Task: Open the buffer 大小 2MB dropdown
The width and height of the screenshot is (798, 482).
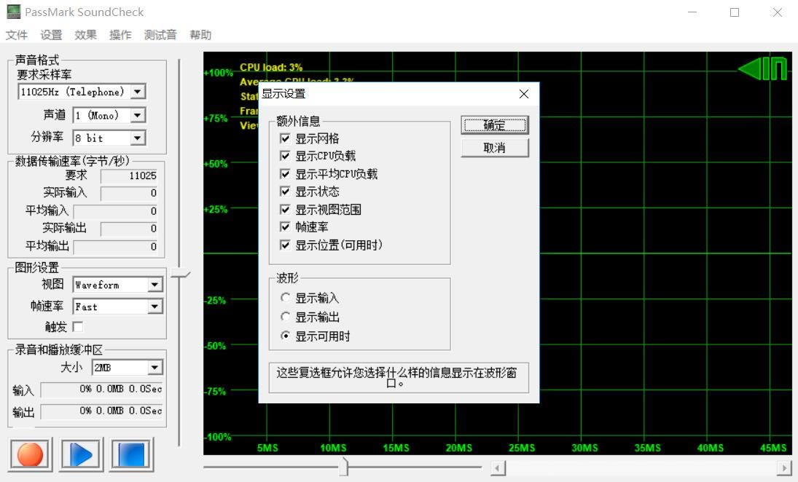Action: [x=154, y=368]
